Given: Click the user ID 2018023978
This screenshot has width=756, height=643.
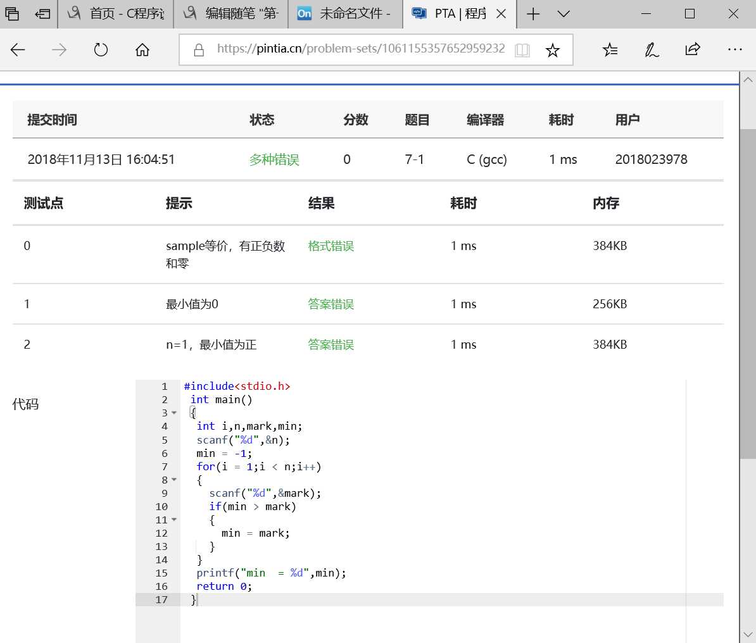Looking at the screenshot, I should [652, 159].
